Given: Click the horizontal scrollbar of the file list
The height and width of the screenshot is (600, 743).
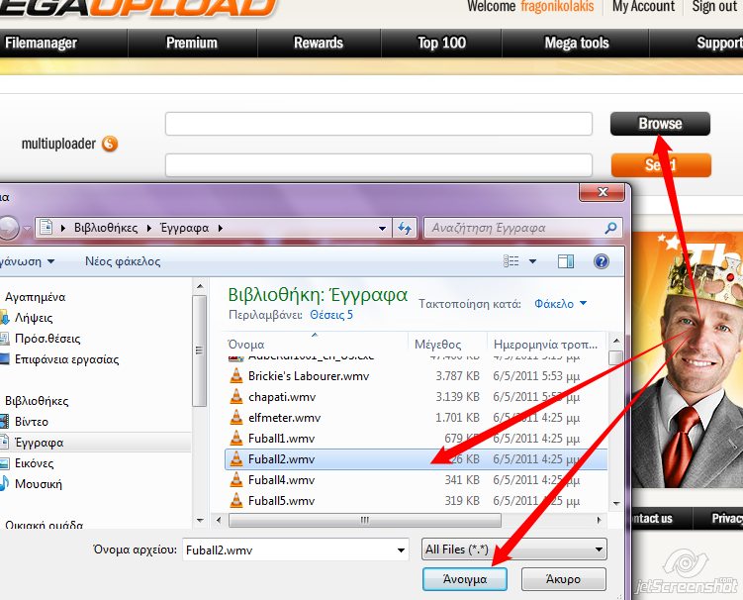Looking at the screenshot, I should (364, 521).
